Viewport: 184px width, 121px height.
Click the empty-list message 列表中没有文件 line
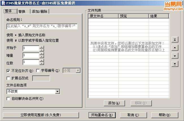(127, 43)
